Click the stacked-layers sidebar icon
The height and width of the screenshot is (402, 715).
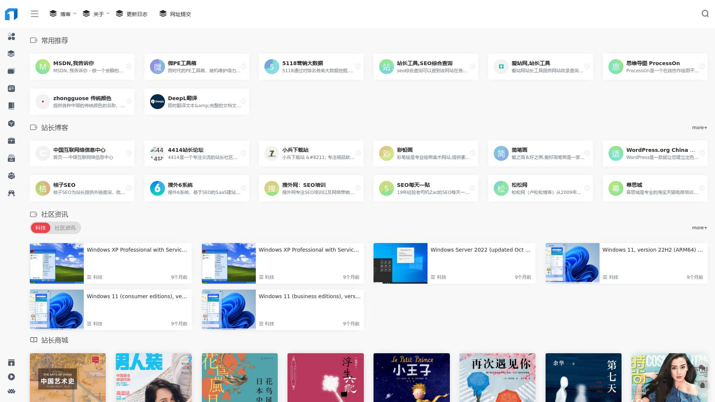(12, 54)
